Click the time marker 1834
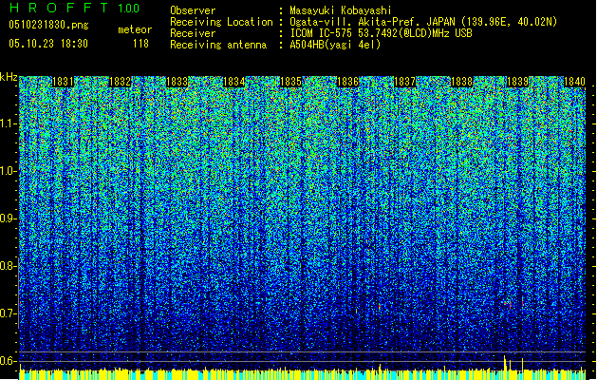The image size is (597, 380). coord(233,82)
